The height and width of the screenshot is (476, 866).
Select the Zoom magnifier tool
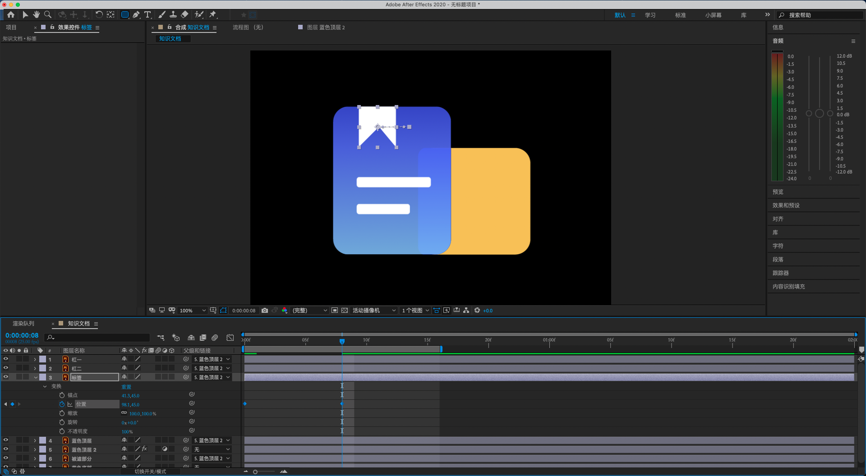pyautogui.click(x=48, y=15)
